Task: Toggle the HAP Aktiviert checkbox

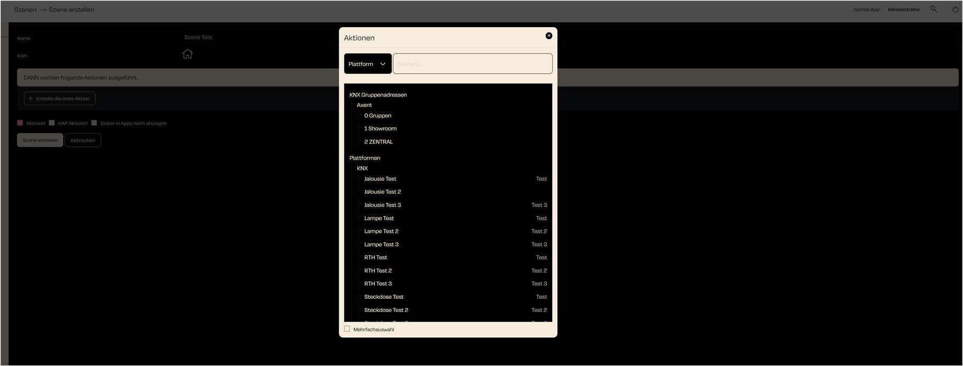Action: 52,123
